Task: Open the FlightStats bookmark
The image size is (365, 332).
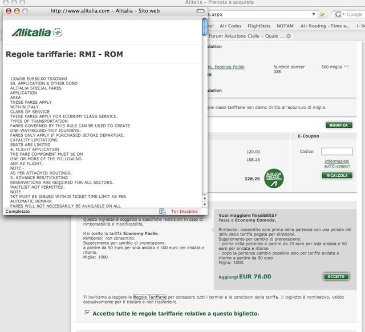Action: pos(259,26)
